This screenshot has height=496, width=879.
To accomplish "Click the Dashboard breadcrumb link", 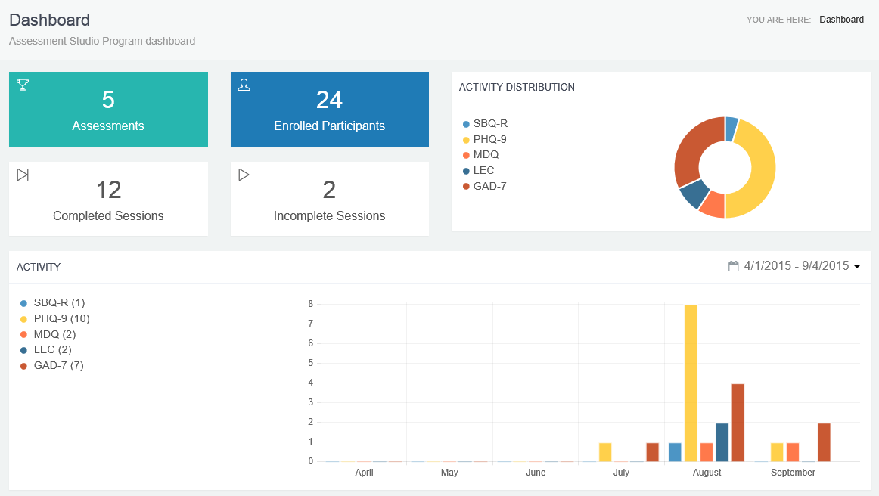I will click(841, 20).
